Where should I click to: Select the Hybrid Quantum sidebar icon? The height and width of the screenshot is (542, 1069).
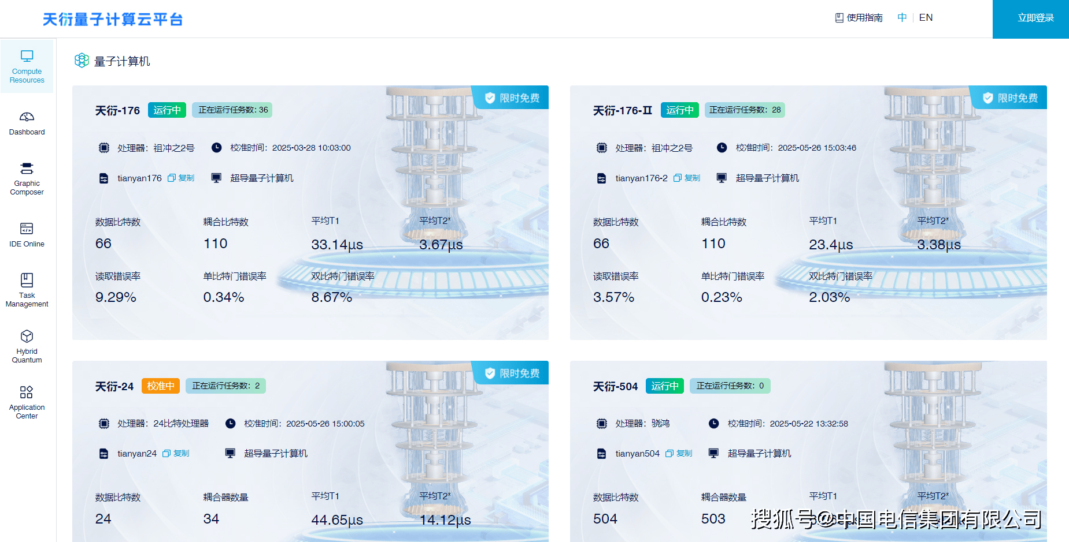27,346
